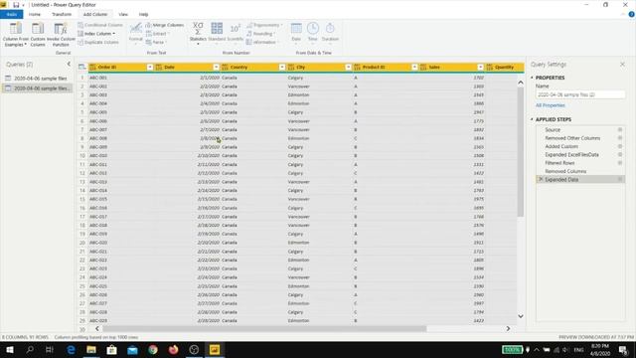Open settings gear for Added Custom step
Image resolution: width=636 pixels, height=358 pixels.
pos(620,146)
